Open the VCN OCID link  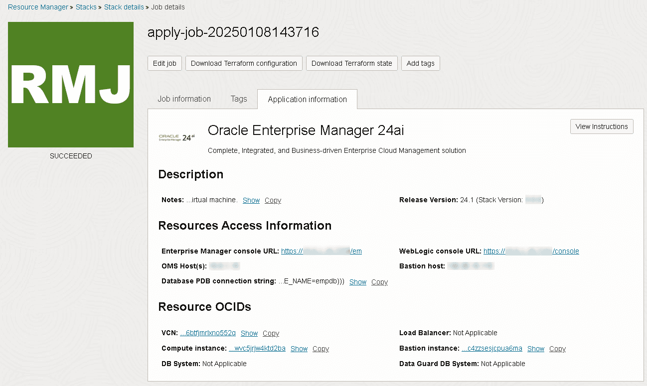click(208, 333)
